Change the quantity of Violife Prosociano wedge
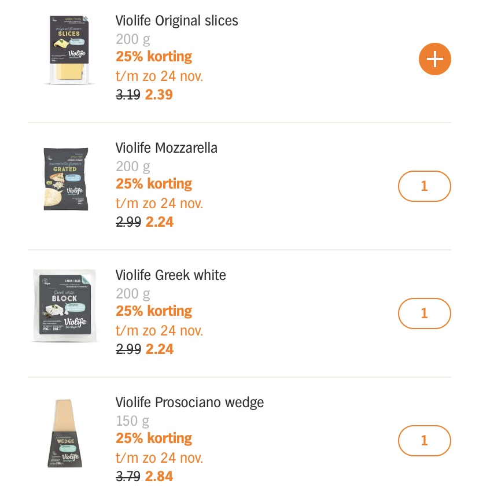 tap(425, 441)
